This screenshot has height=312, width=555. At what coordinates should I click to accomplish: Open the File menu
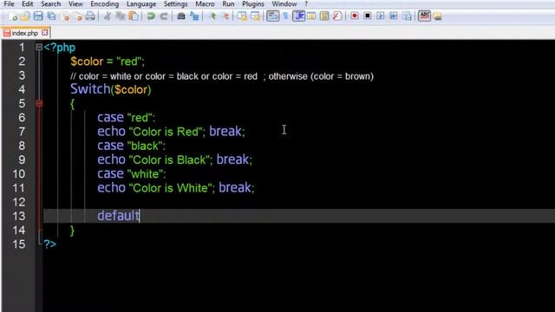[9, 4]
